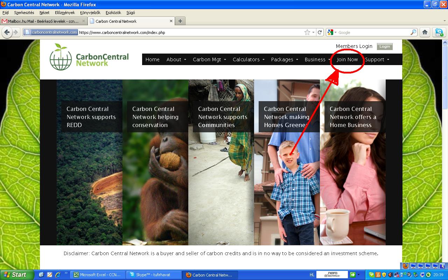Open the Szerkesztés menu
This screenshot has width=448, height=280.
pos(24,13)
